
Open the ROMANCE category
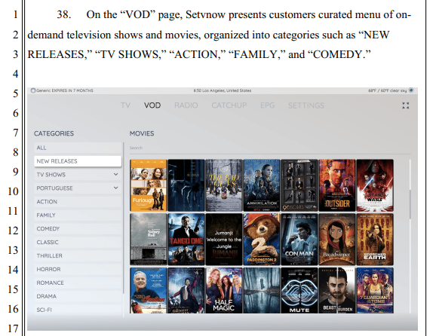pos(78,283)
